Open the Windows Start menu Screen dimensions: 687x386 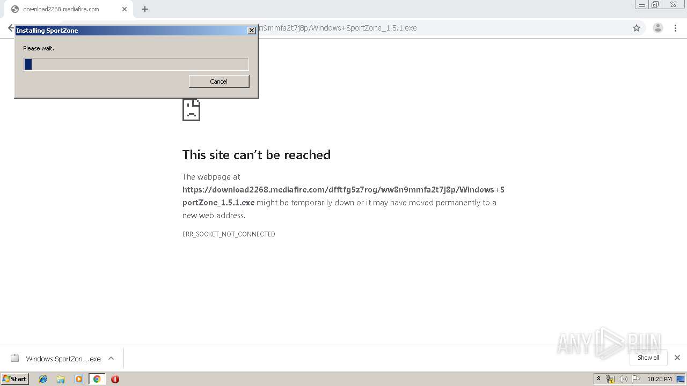15,378
